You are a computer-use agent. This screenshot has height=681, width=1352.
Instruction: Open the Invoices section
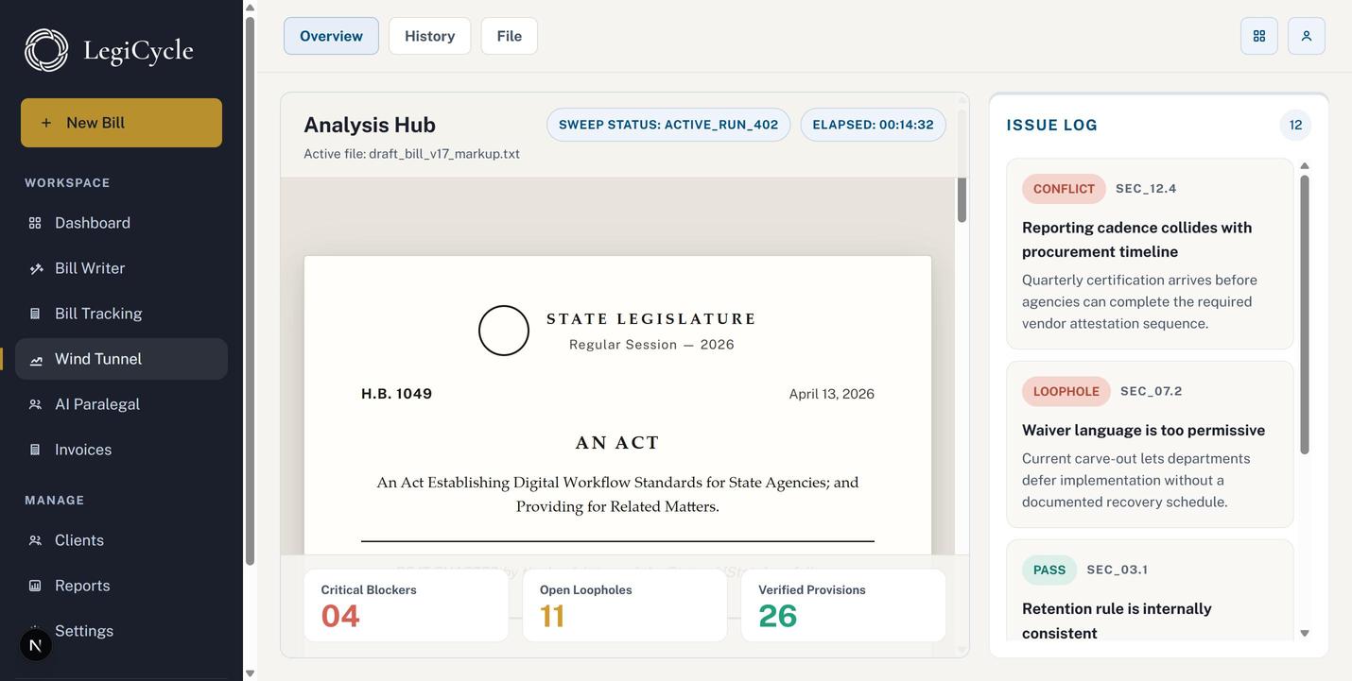tap(121, 450)
